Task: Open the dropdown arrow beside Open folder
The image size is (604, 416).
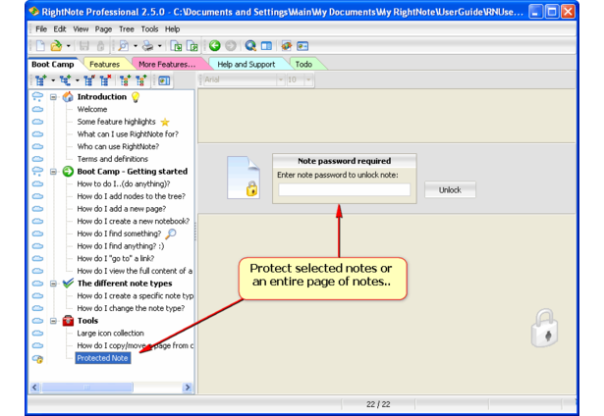Action: pyautogui.click(x=68, y=46)
